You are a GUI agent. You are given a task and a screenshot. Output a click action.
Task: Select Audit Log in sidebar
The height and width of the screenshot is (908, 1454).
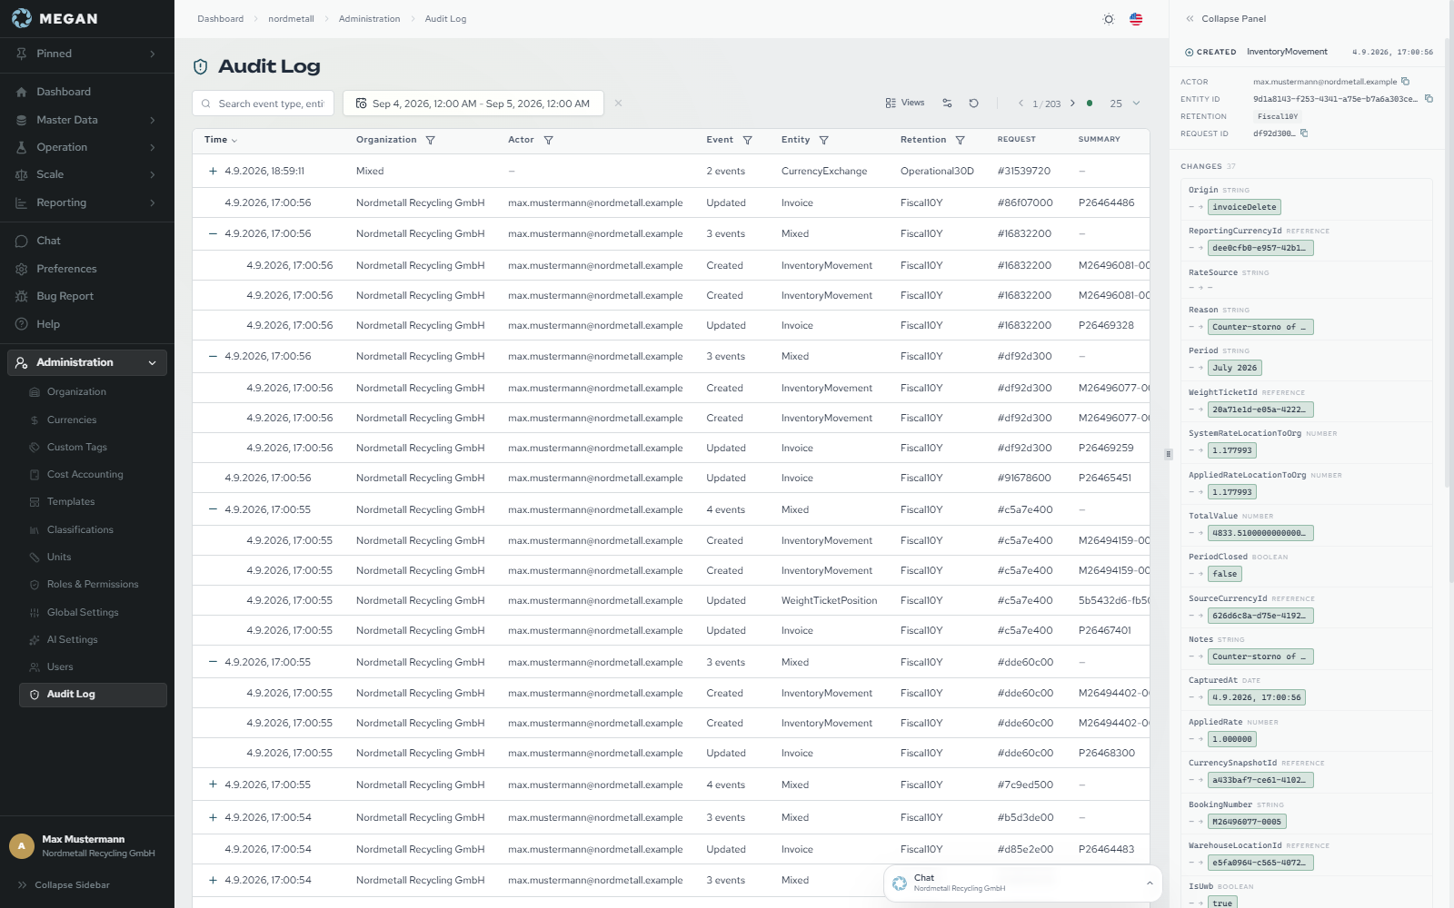point(93,695)
